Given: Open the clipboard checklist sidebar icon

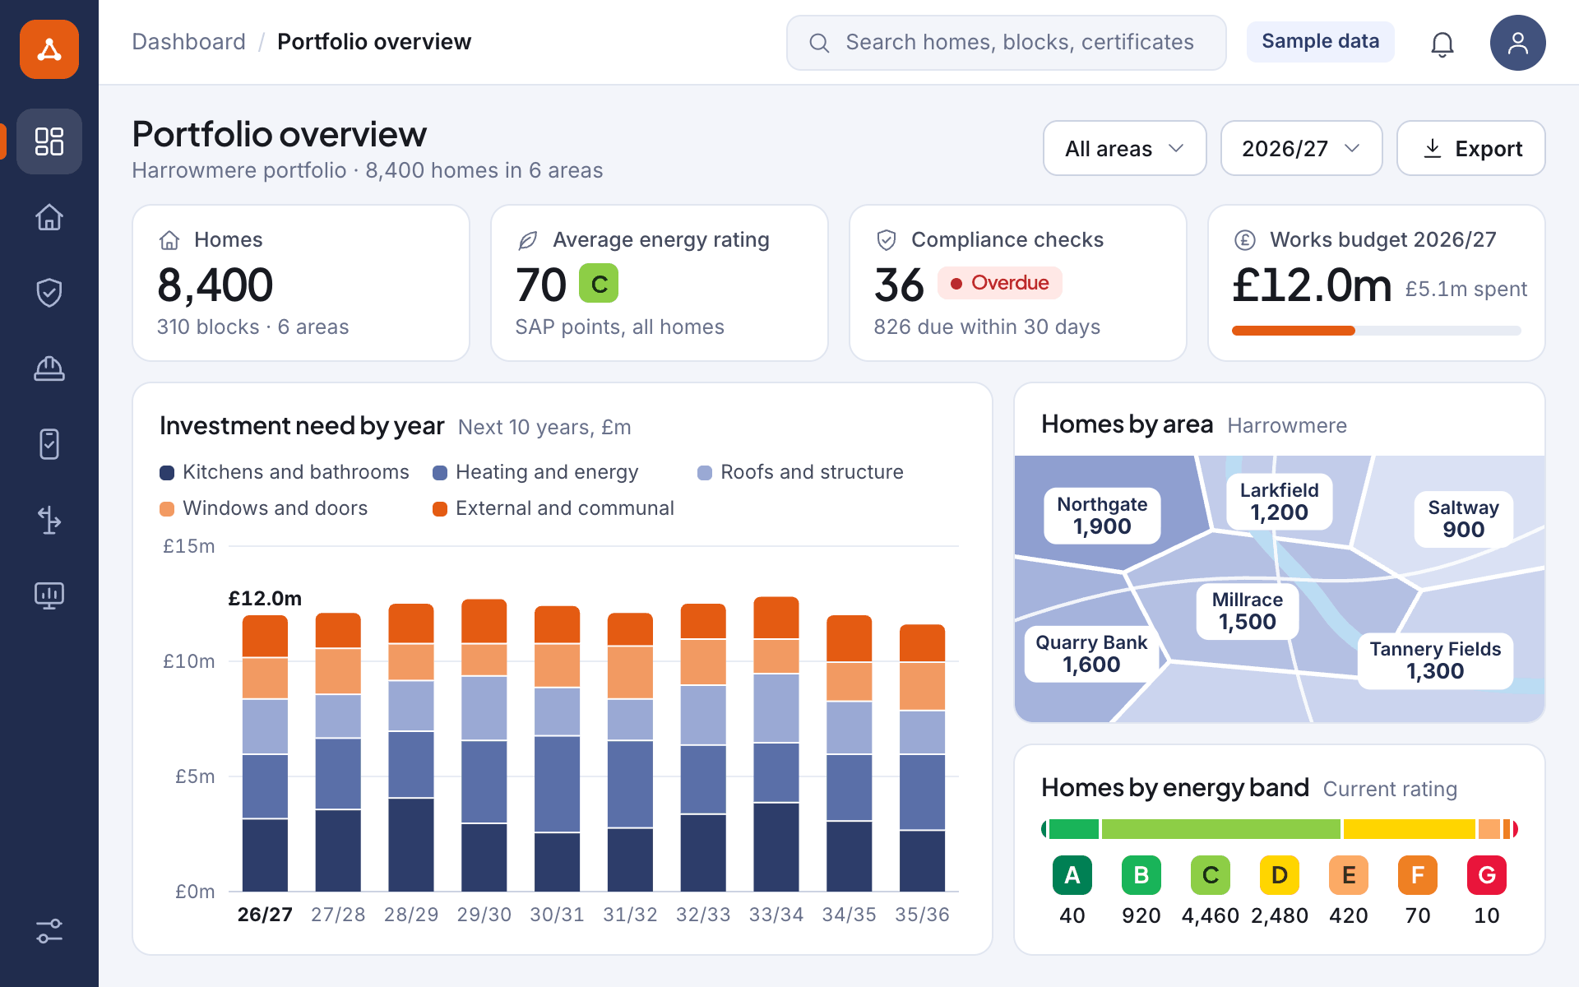Looking at the screenshot, I should coord(49,444).
